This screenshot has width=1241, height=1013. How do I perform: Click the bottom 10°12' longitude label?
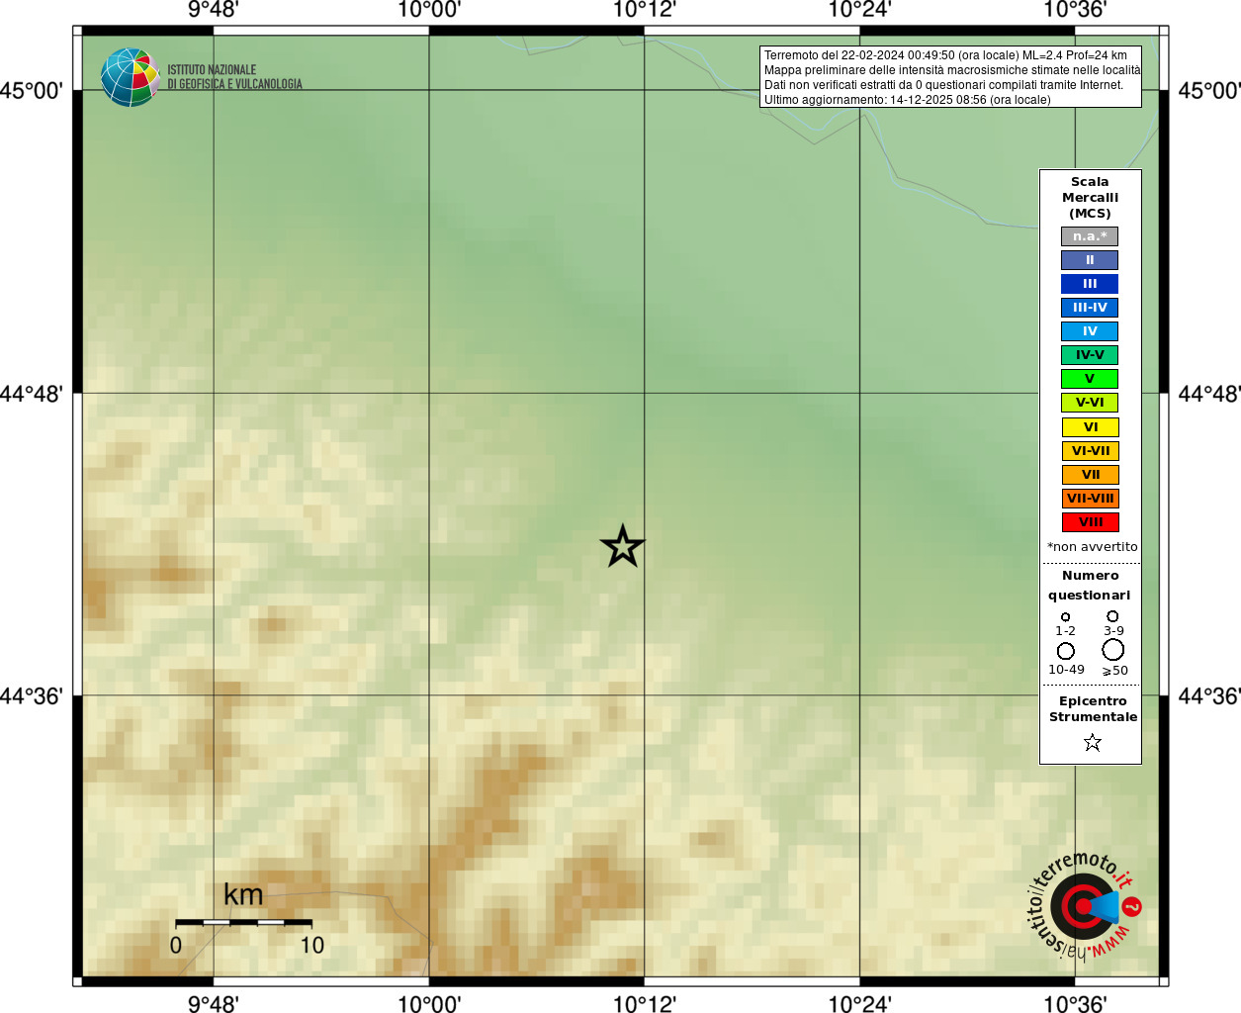tap(645, 1003)
